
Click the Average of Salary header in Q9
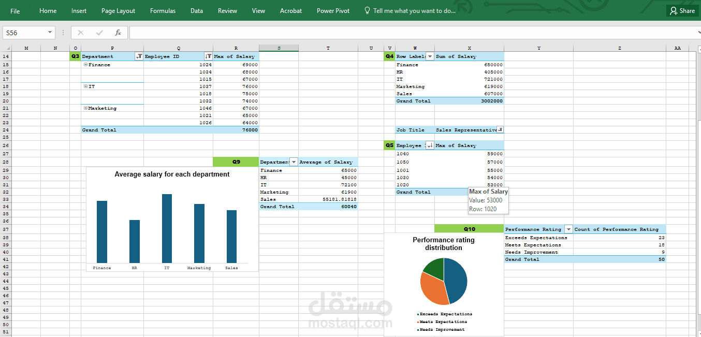[x=328, y=162]
